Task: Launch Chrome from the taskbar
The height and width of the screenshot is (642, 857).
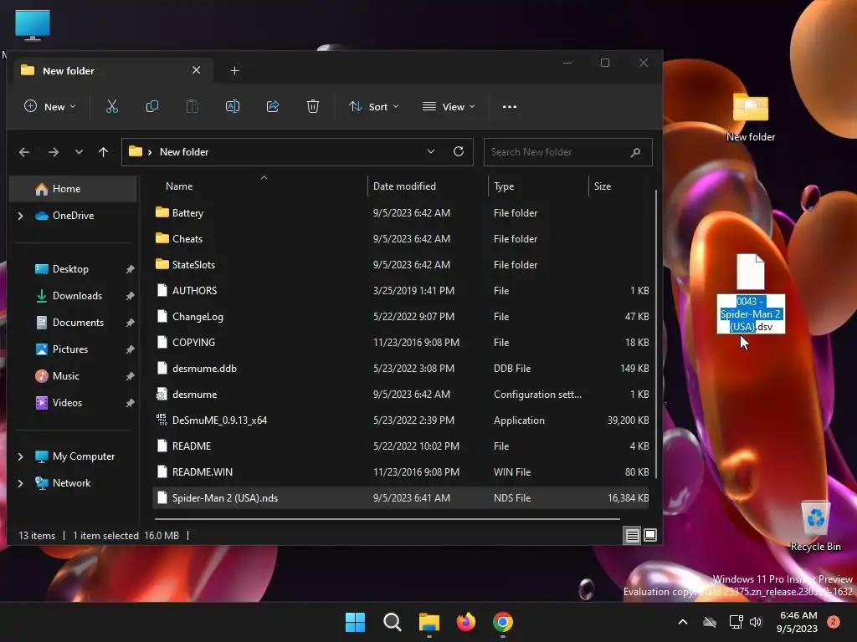Action: pyautogui.click(x=503, y=622)
